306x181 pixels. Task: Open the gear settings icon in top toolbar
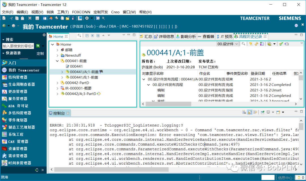[x=87, y=18]
